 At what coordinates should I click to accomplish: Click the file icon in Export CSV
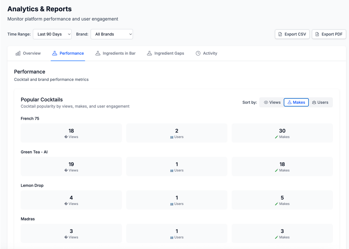pyautogui.click(x=280, y=34)
